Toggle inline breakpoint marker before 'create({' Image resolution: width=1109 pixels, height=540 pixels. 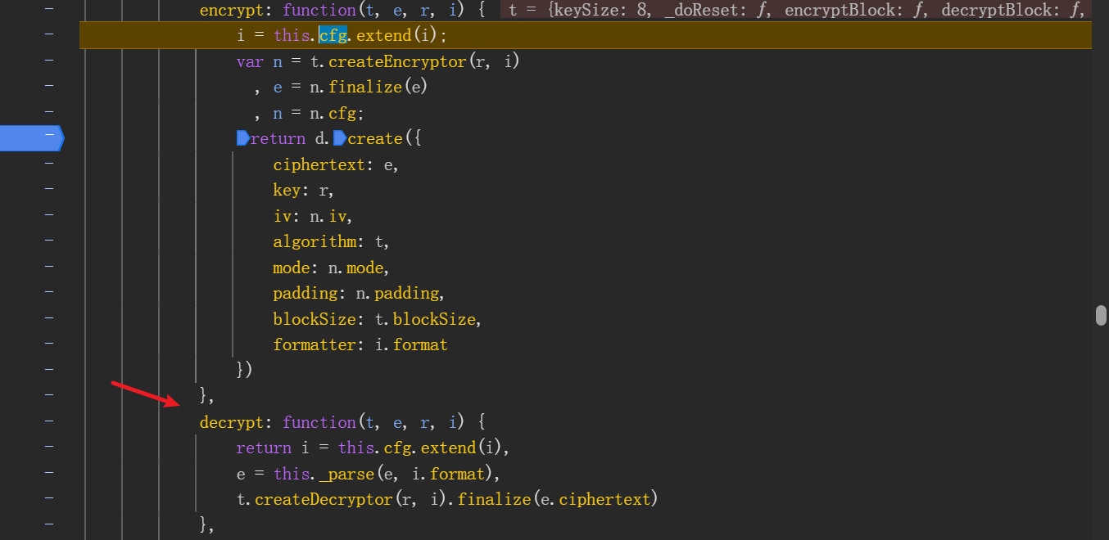coord(339,138)
